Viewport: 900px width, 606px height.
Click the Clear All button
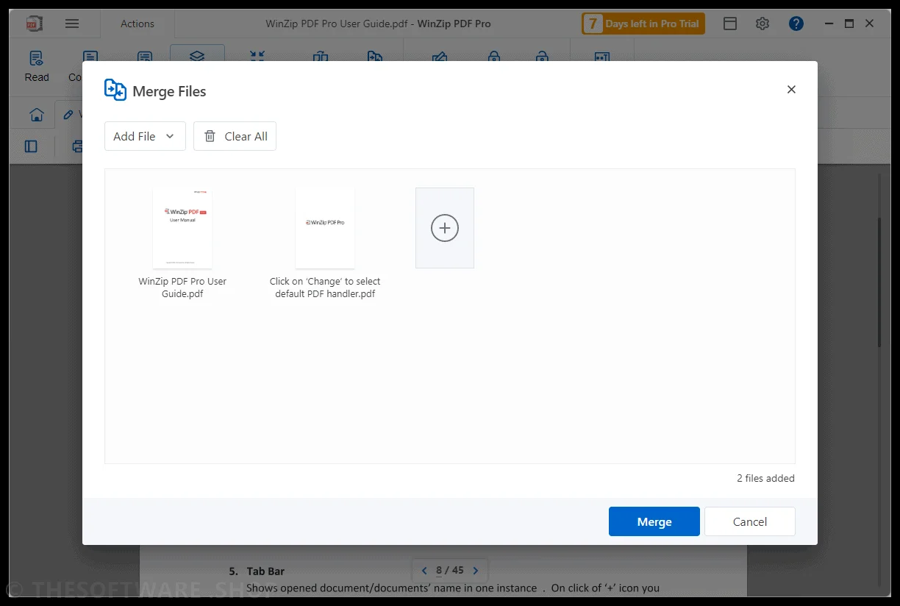(x=235, y=136)
